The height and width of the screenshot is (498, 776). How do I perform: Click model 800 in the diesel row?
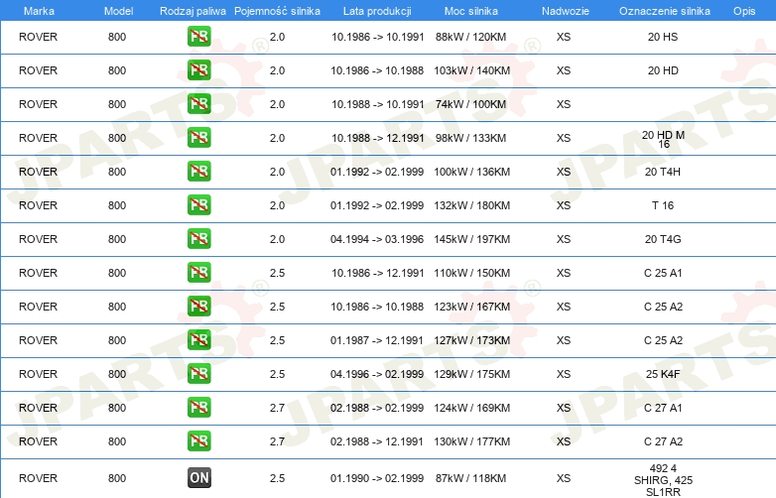coord(117,478)
